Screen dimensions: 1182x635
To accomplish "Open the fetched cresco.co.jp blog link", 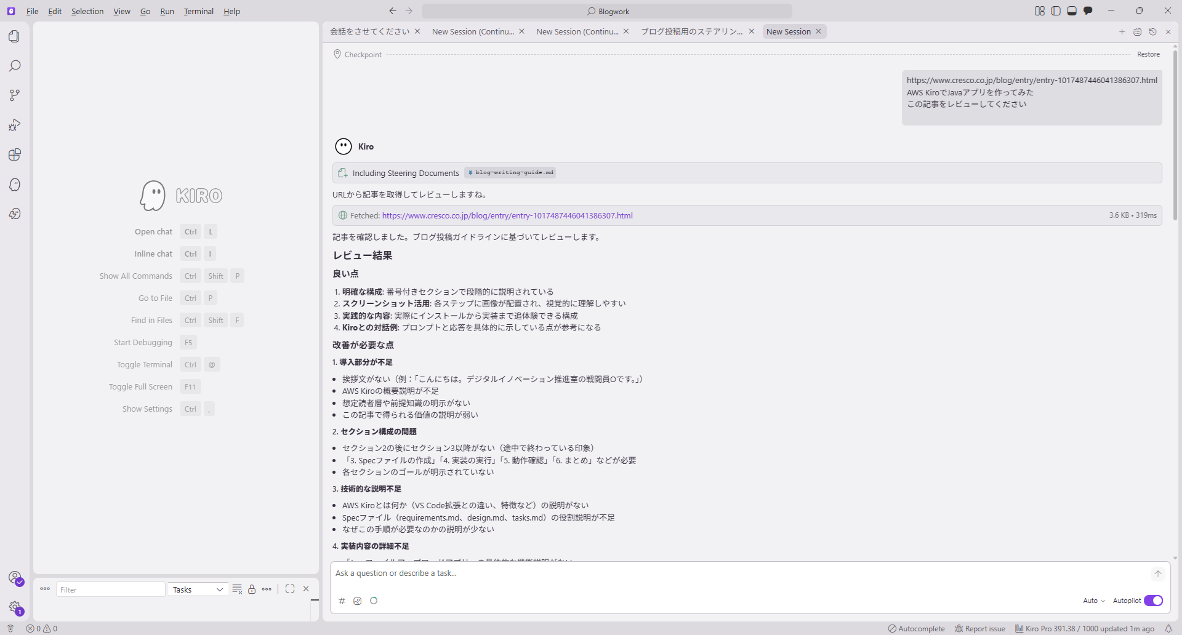I will coord(507,215).
